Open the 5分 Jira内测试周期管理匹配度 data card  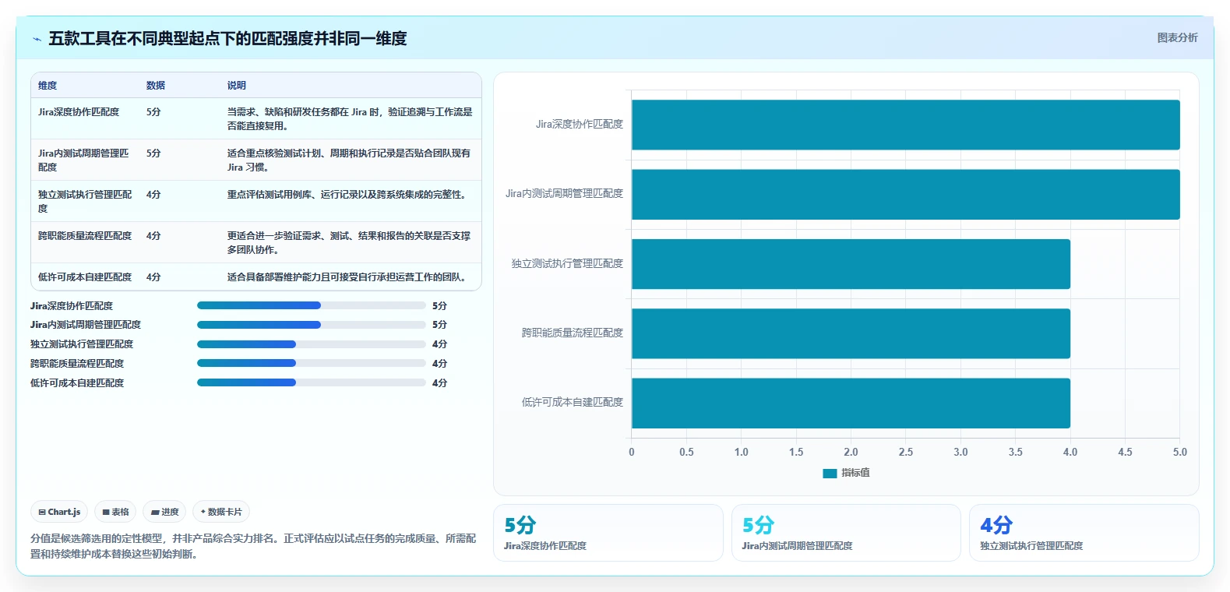click(x=846, y=533)
